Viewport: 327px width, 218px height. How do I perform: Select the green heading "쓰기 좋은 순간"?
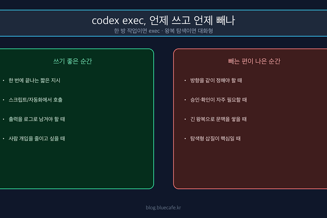[x=72, y=61]
